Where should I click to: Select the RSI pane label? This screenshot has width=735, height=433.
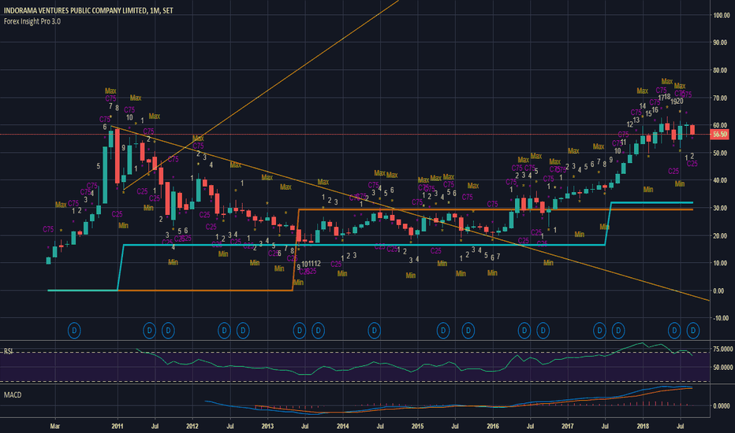point(8,351)
